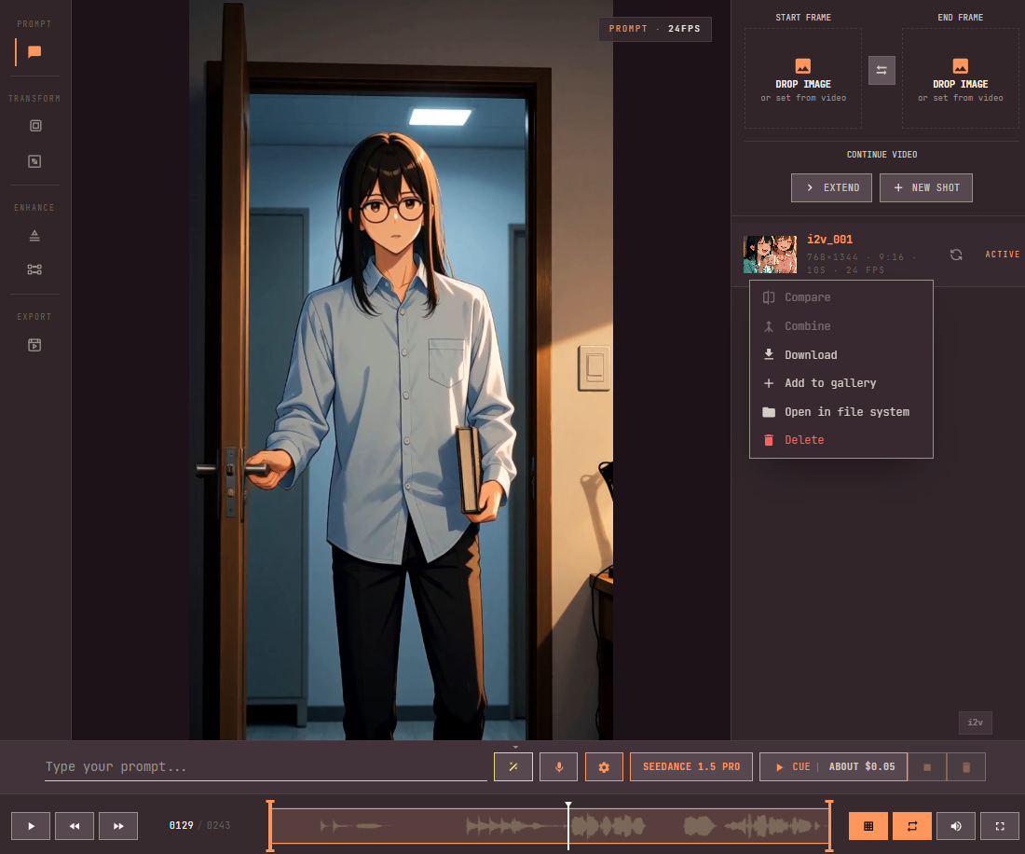Open the Prompt chat bubble panel
Viewport: 1025px width, 854px height.
[x=34, y=51]
